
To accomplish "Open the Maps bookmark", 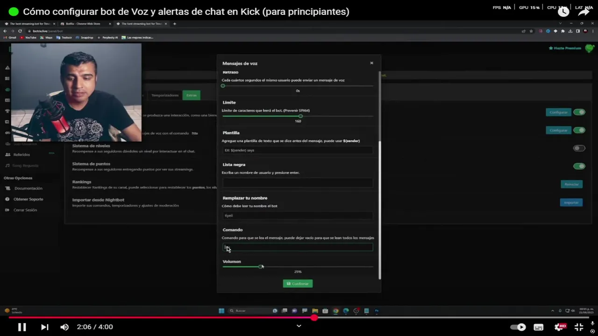I will click(47, 37).
